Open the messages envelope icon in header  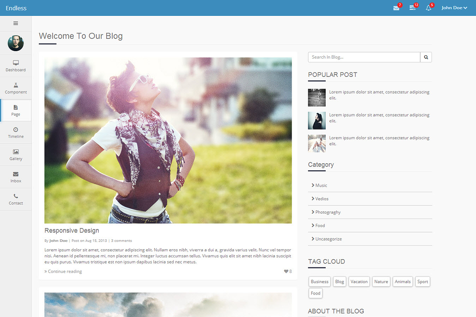click(396, 8)
